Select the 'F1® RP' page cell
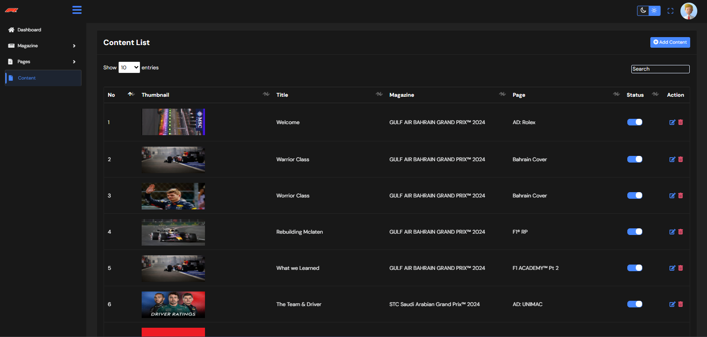 click(x=520, y=232)
